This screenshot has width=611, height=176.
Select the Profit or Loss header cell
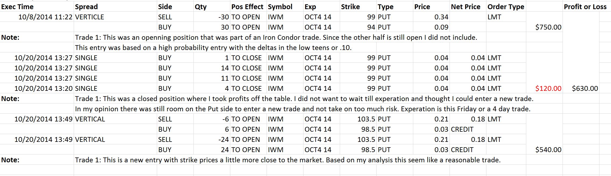(585, 7)
